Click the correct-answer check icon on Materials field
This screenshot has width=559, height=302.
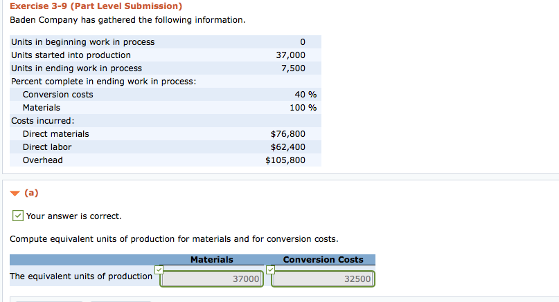click(159, 270)
